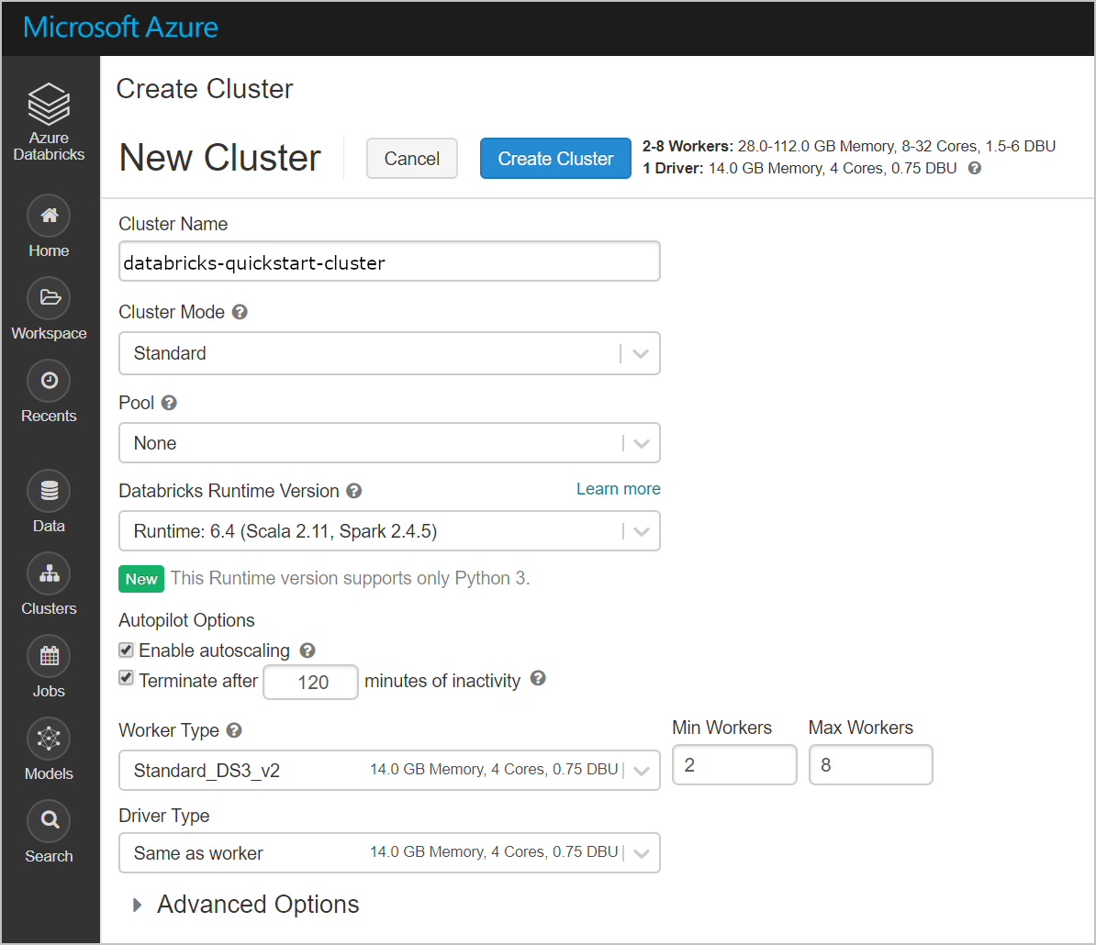The width and height of the screenshot is (1096, 945).
Task: Open the Recents clock icon
Action: click(x=49, y=381)
